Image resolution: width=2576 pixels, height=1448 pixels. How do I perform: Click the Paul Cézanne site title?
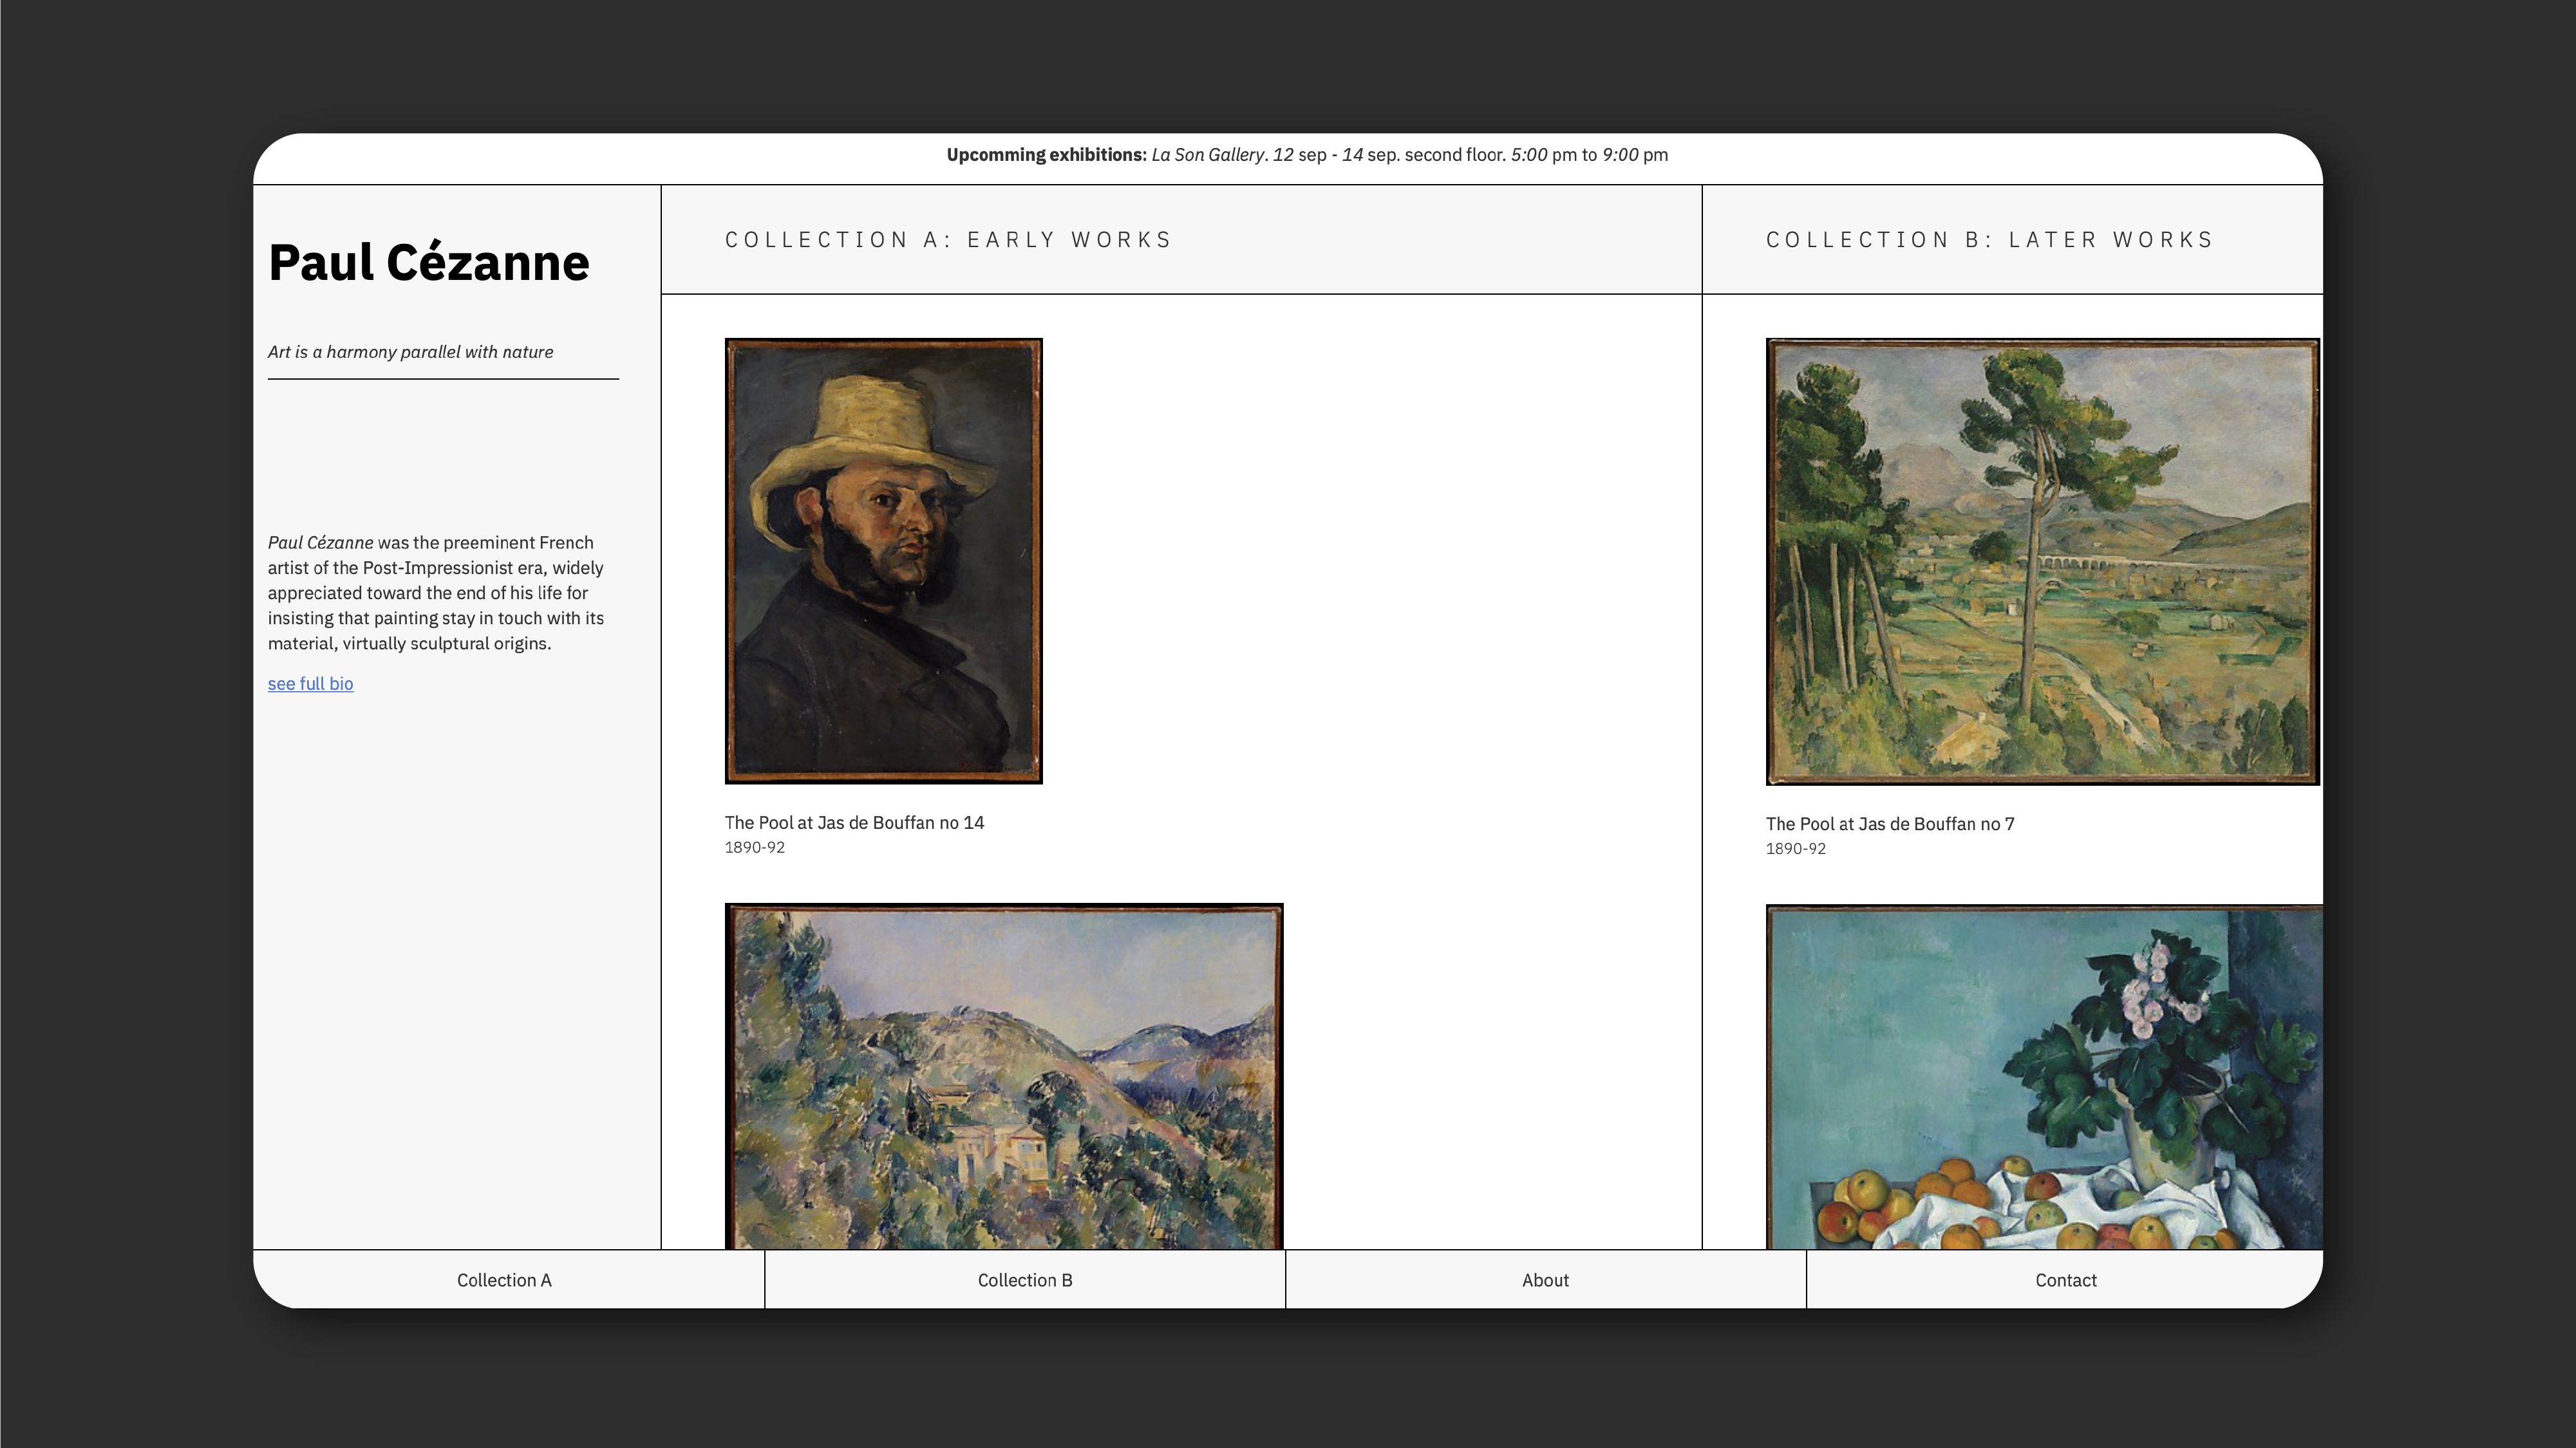pos(428,263)
